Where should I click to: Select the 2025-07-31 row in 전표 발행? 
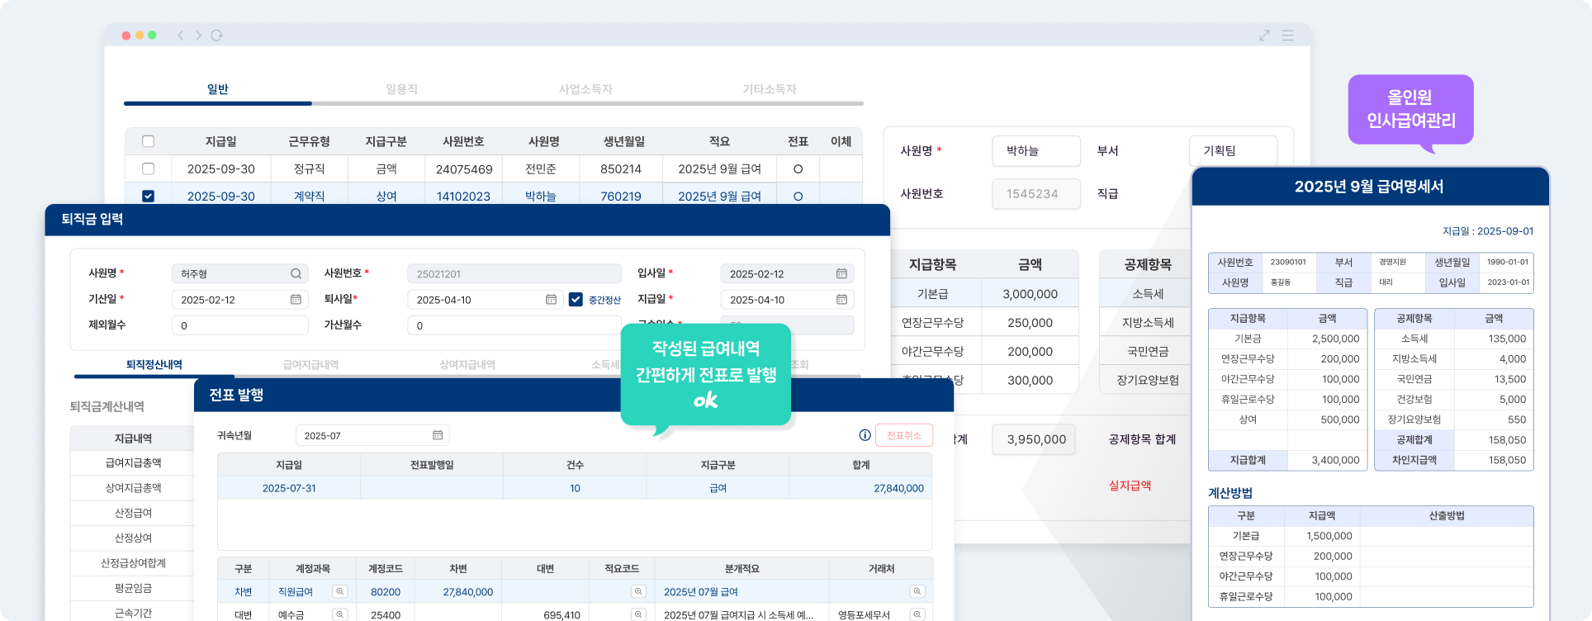click(575, 488)
